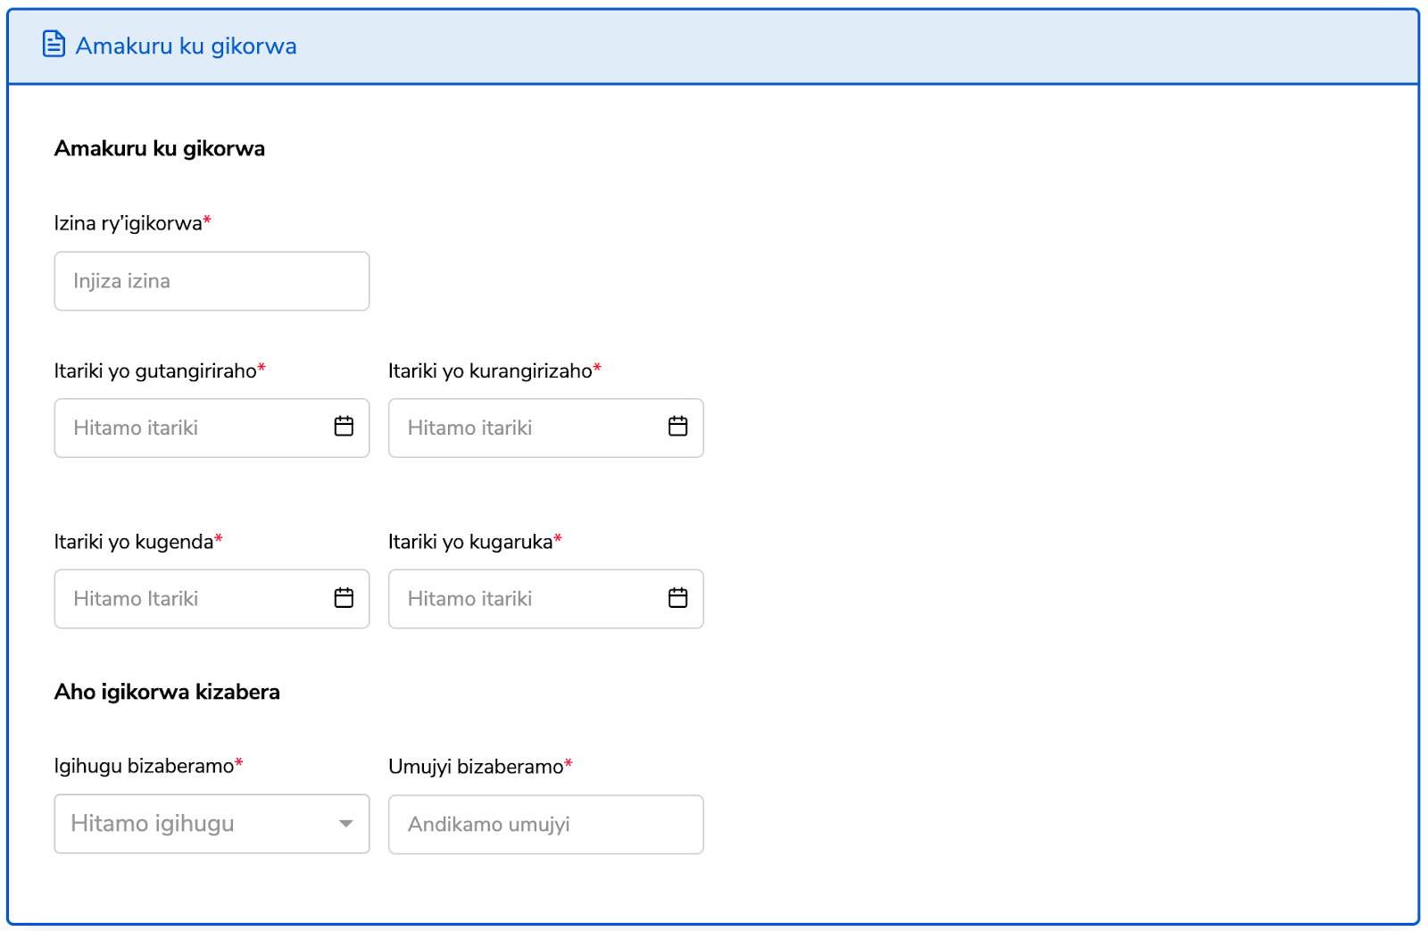Open the Igihugu bizaberamo country select box
Viewport: 1428px width, 931px height.
tap(196, 824)
